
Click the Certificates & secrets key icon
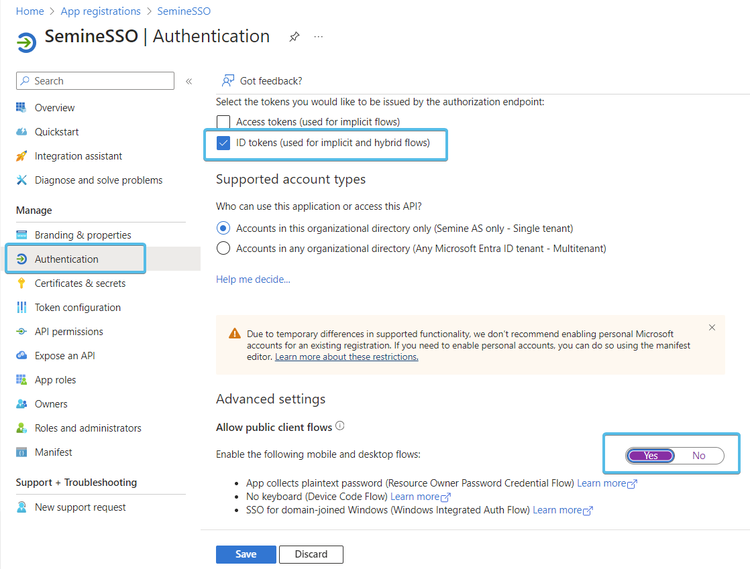pyautogui.click(x=21, y=283)
